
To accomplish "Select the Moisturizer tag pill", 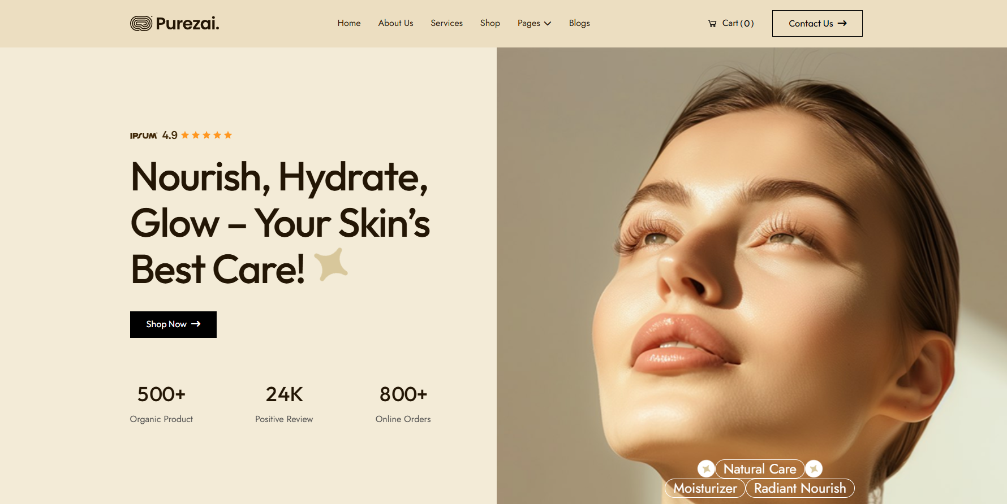I will click(705, 488).
